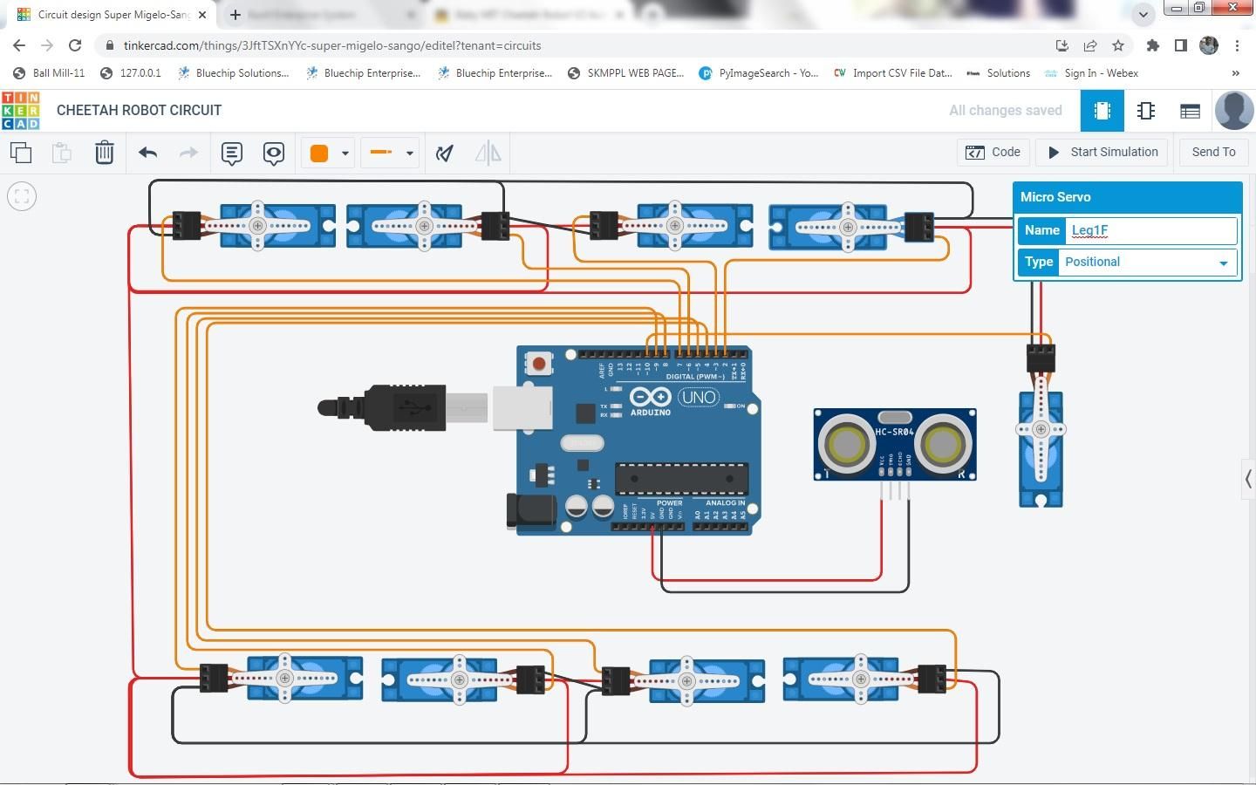Toggle notes visibility icon
The image size is (1256, 785).
(274, 154)
